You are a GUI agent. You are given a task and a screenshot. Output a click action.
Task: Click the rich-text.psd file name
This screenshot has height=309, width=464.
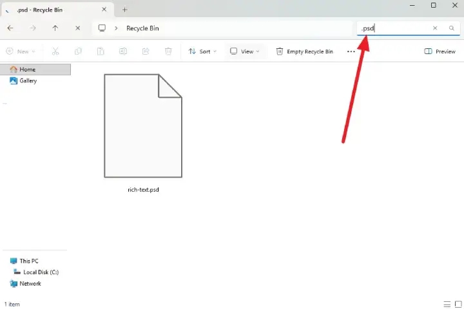(x=143, y=190)
